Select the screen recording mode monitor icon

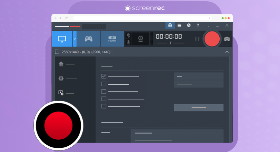(62, 39)
